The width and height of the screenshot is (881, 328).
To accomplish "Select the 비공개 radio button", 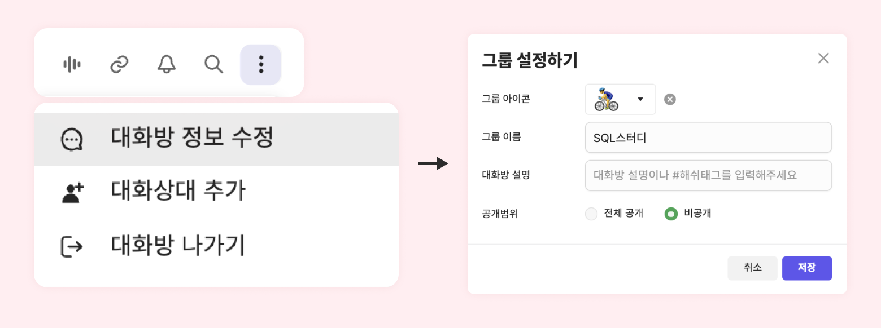I will (x=671, y=214).
